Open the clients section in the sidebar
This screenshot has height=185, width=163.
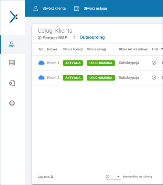(x=12, y=44)
